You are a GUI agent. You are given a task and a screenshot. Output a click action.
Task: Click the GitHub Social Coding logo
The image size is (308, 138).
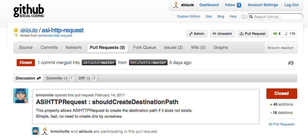coord(29,11)
